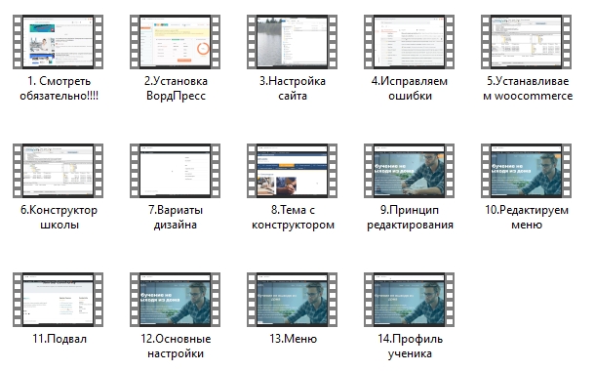Click the '3.Настройка сайта' video thumbnail
Image resolution: width=595 pixels, height=371 pixels.
click(293, 42)
